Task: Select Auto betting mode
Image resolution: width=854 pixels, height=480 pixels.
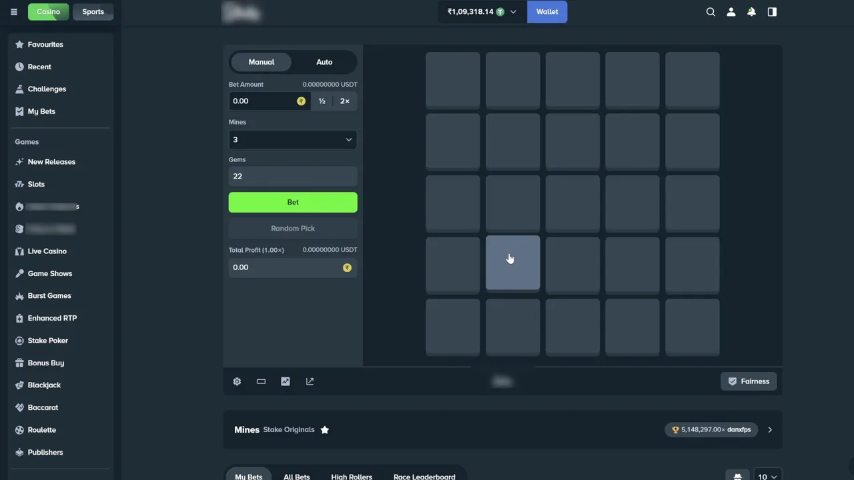Action: 324,62
